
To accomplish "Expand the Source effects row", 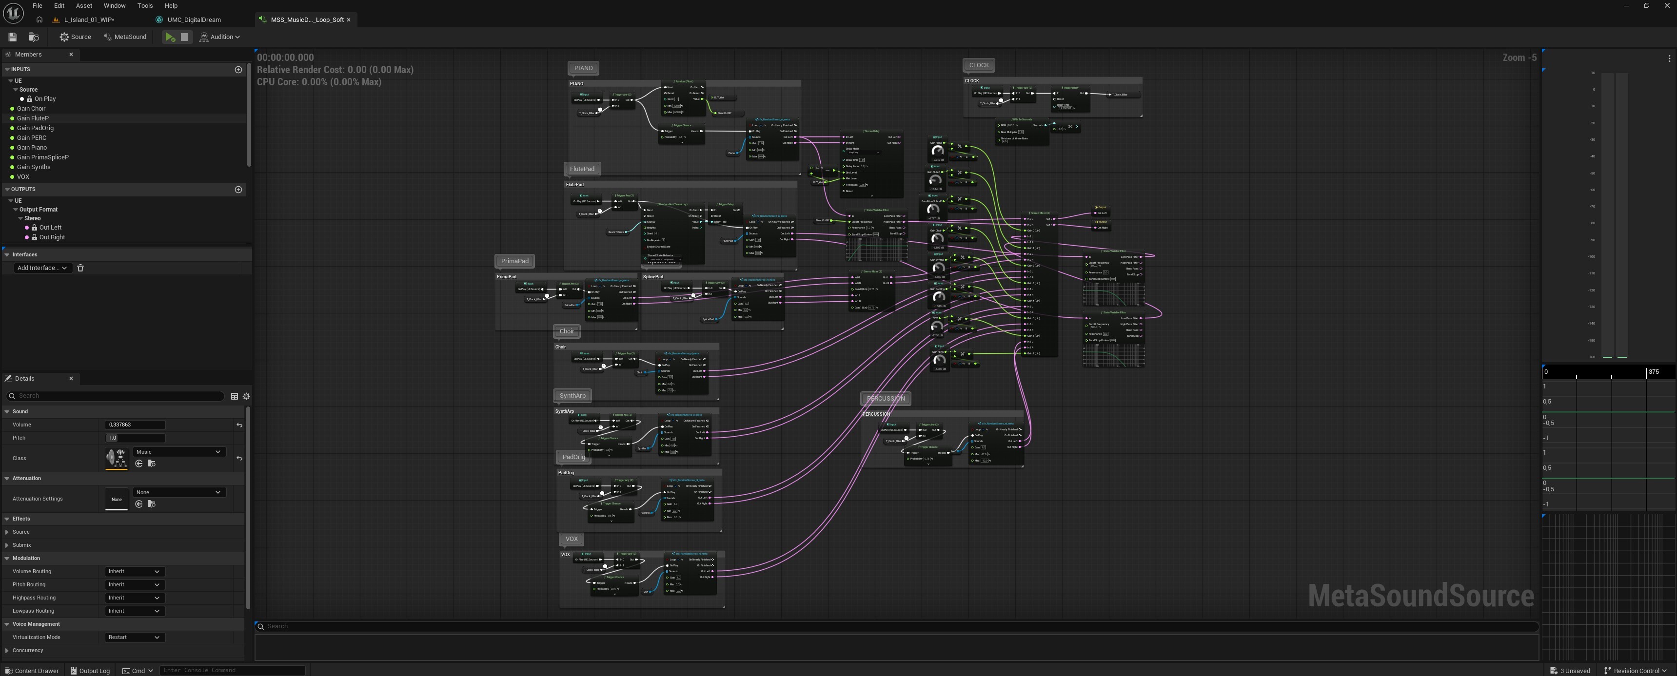I will click(x=7, y=532).
